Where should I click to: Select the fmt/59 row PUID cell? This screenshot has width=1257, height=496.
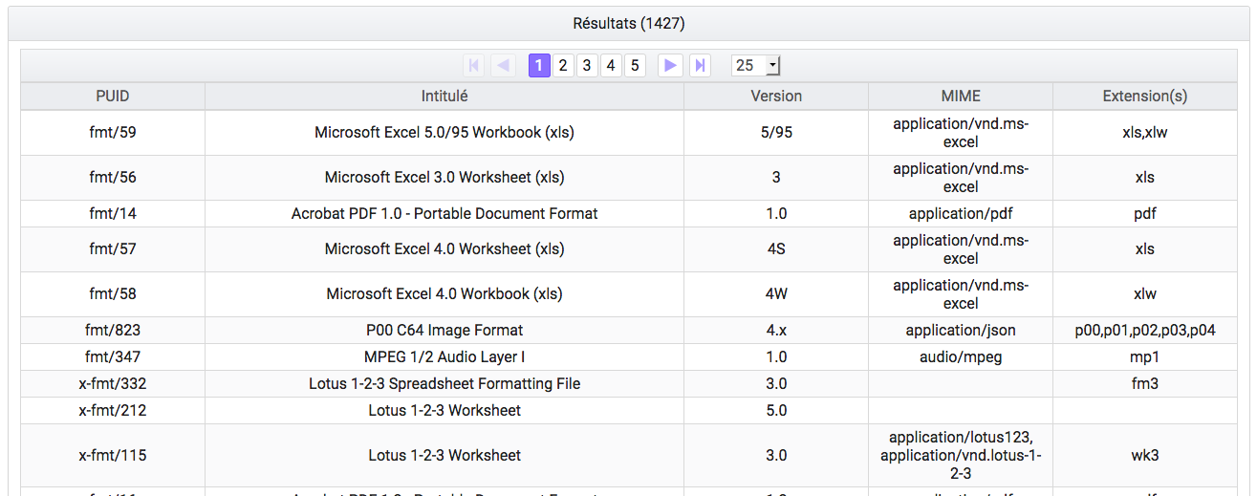[x=113, y=133]
